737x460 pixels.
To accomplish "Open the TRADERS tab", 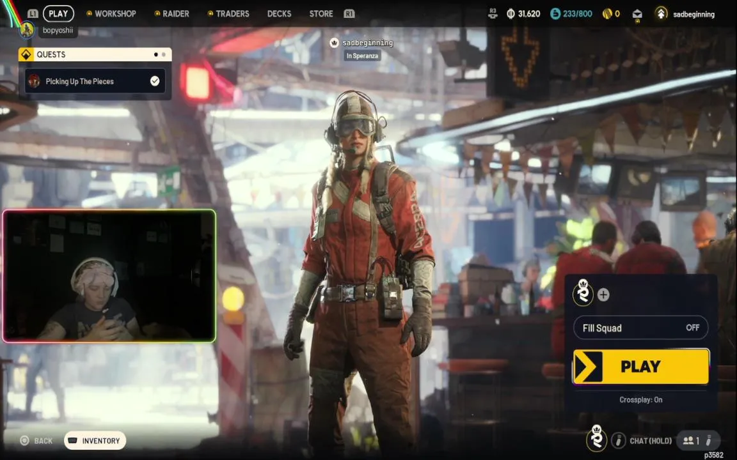I will (x=228, y=13).
